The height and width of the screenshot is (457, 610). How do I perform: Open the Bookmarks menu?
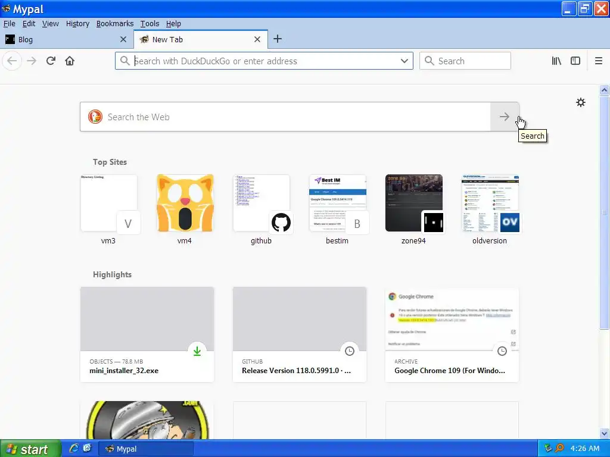[x=115, y=24]
